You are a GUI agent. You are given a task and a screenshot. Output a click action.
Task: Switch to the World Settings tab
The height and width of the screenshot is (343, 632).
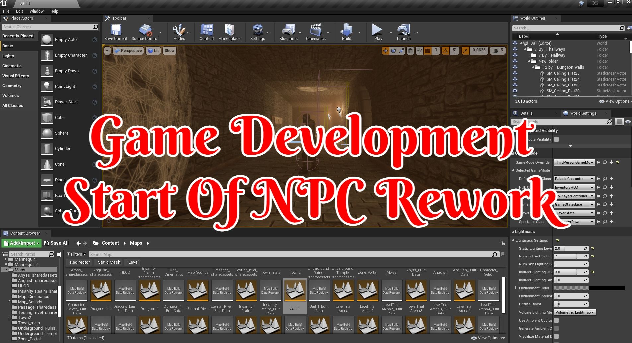pos(583,113)
